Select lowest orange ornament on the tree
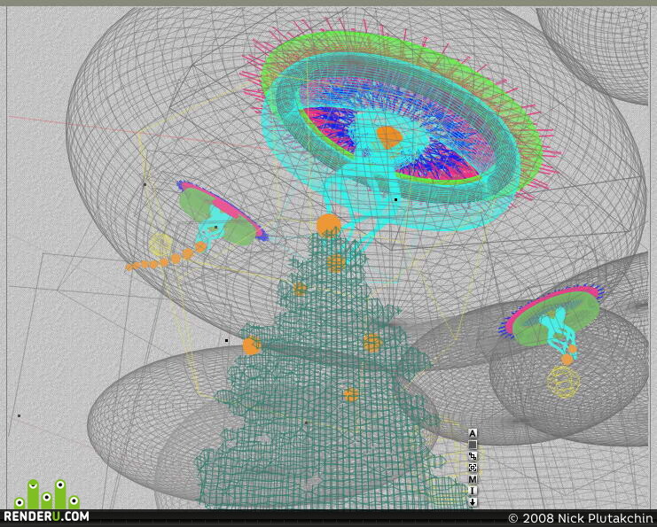The width and height of the screenshot is (657, 527). click(x=351, y=395)
